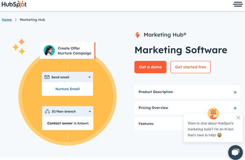Open the chat launcher bubble
This screenshot has width=245, height=160.
coord(235,152)
